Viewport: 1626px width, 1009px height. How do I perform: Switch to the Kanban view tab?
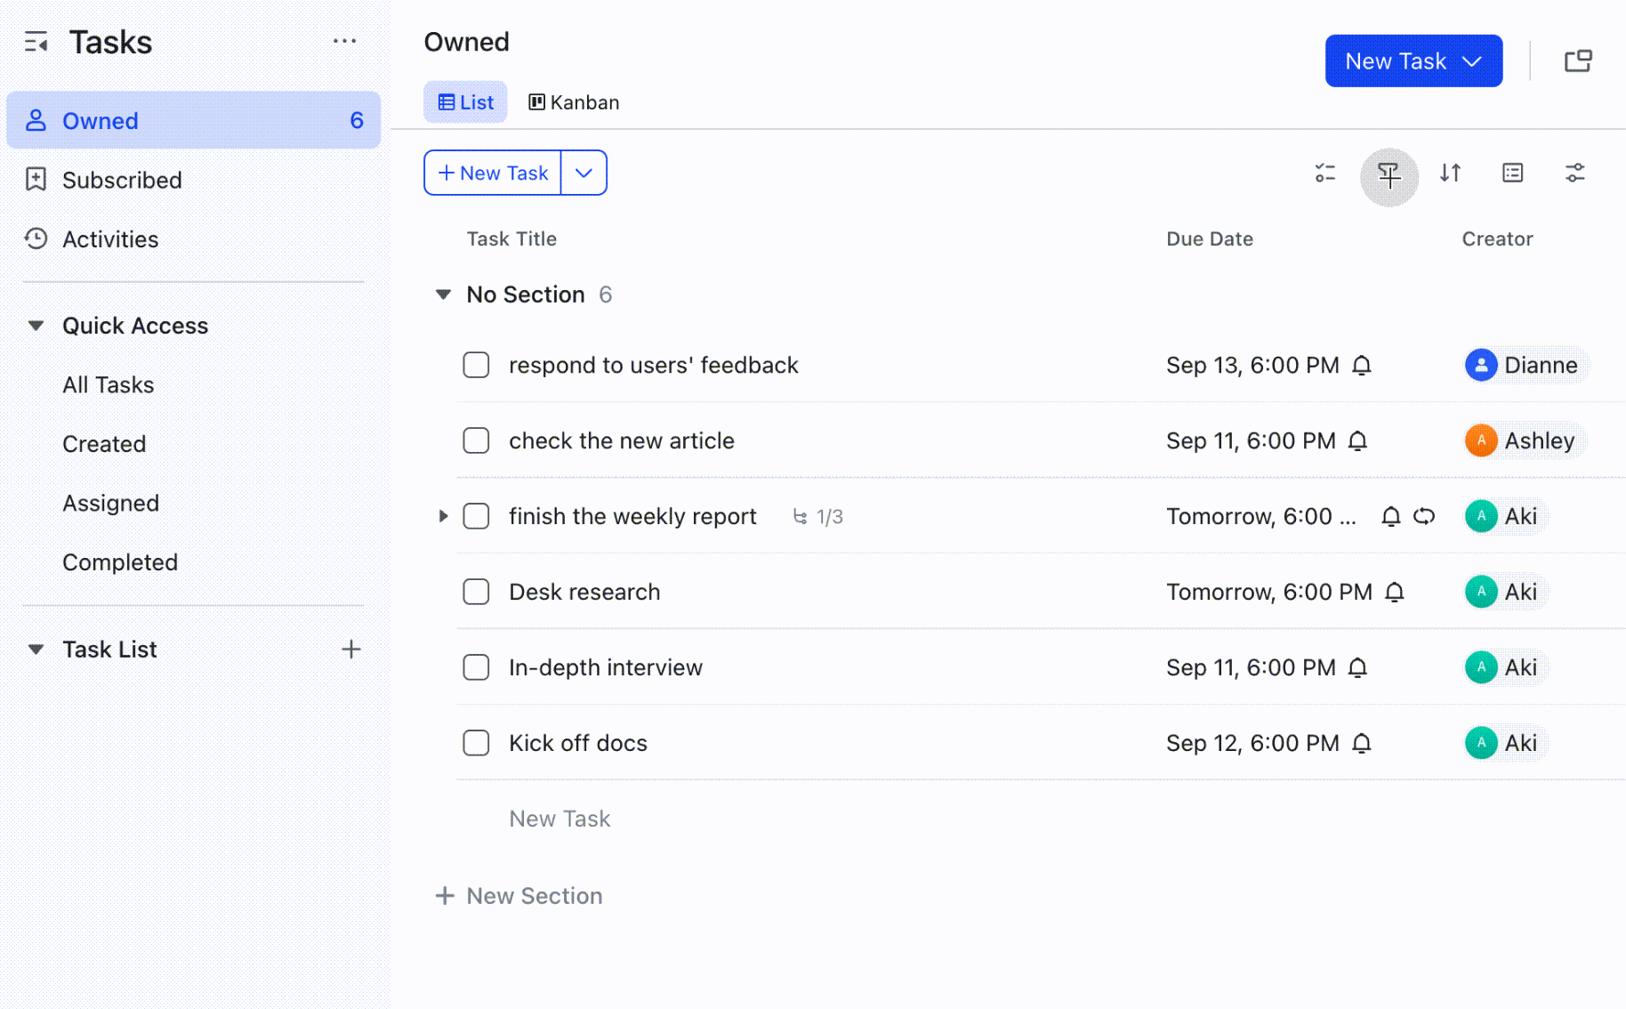point(573,101)
